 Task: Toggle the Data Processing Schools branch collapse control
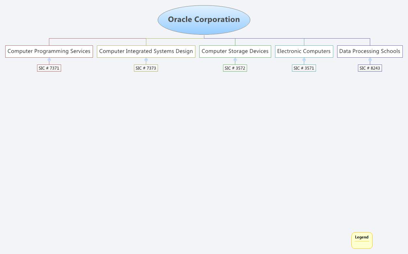click(370, 60)
